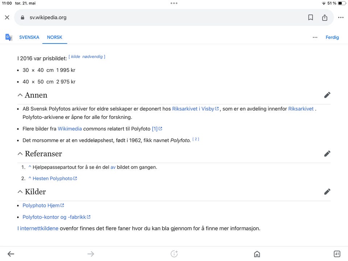Tap the page info sparkle icon
This screenshot has height=261, width=348.
[174, 254]
